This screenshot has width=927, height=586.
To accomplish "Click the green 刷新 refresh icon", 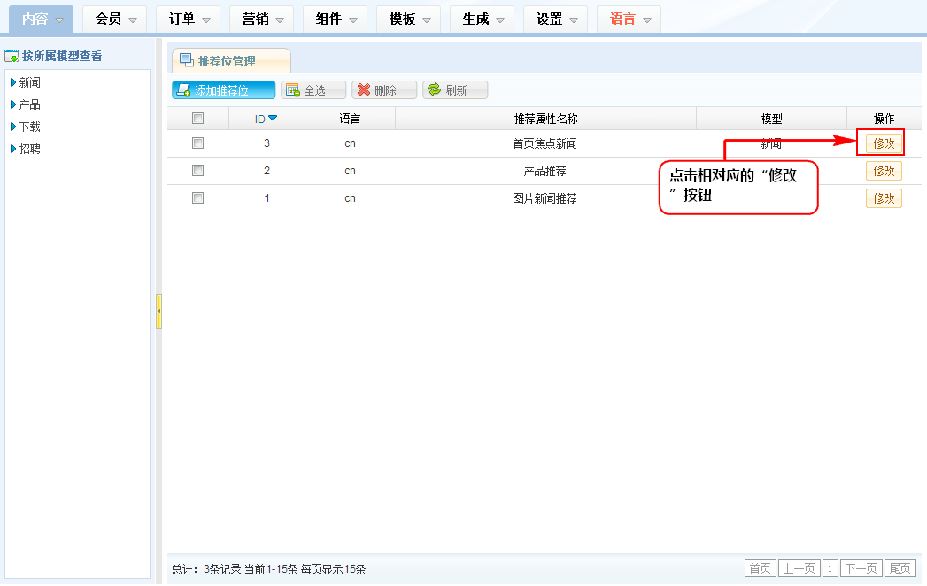I will 434,90.
